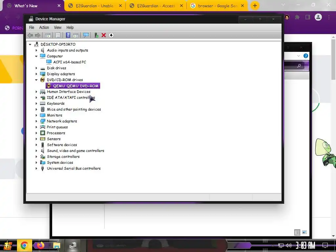
Task: Click the printer icon beside Print queues
Action: click(43, 127)
